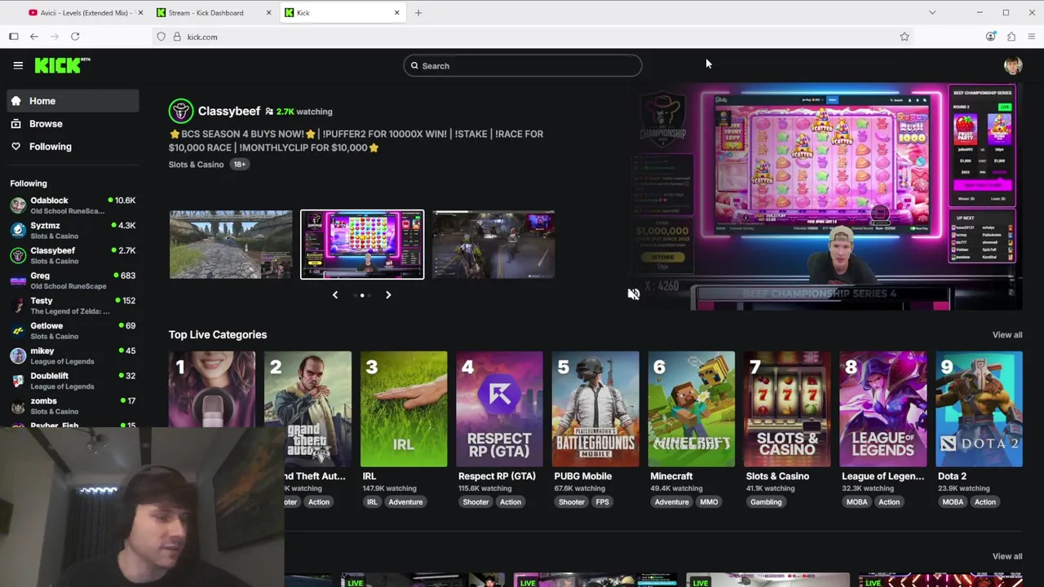Open the hamburger sidebar menu

tap(18, 65)
